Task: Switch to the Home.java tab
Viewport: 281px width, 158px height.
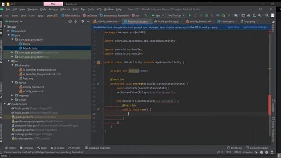Action: pyautogui.click(x=226, y=22)
